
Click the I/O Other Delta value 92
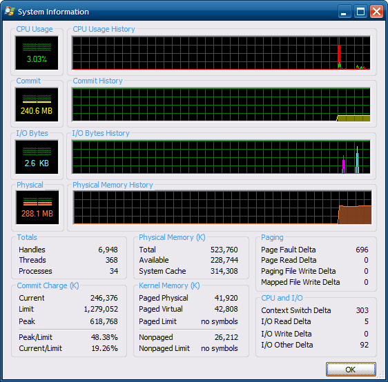click(365, 345)
